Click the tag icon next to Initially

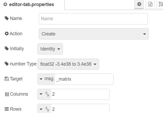coord(7,49)
